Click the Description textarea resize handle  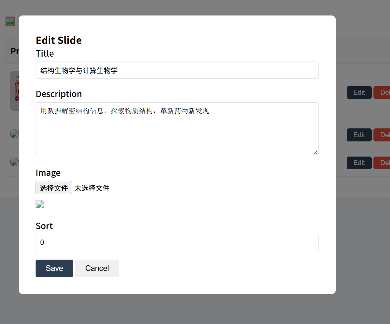click(316, 152)
